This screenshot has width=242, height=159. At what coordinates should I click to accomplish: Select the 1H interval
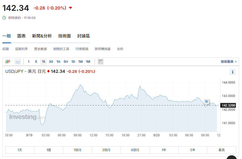[58, 62]
